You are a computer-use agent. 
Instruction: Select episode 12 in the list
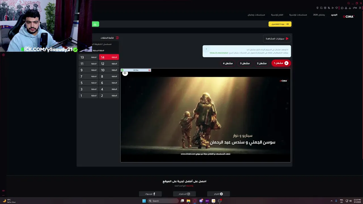coord(109,64)
